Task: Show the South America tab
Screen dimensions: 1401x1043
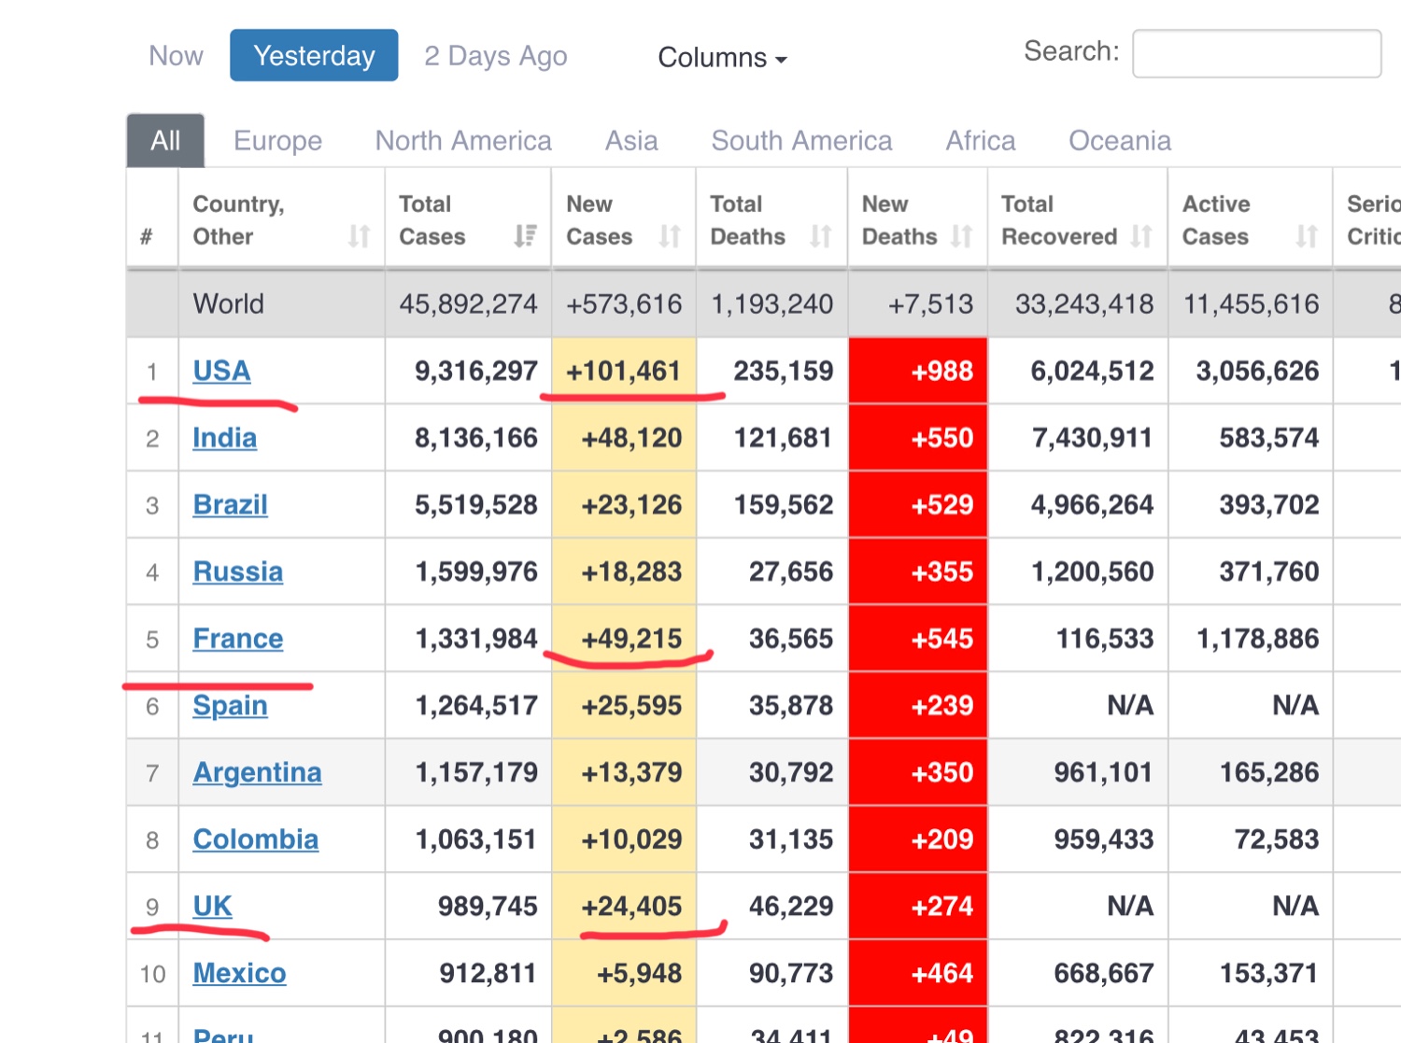Action: pos(801,141)
